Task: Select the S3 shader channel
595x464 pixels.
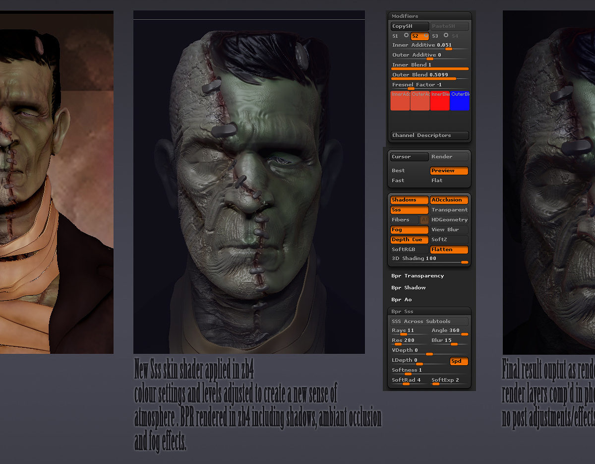Action: pyautogui.click(x=439, y=36)
